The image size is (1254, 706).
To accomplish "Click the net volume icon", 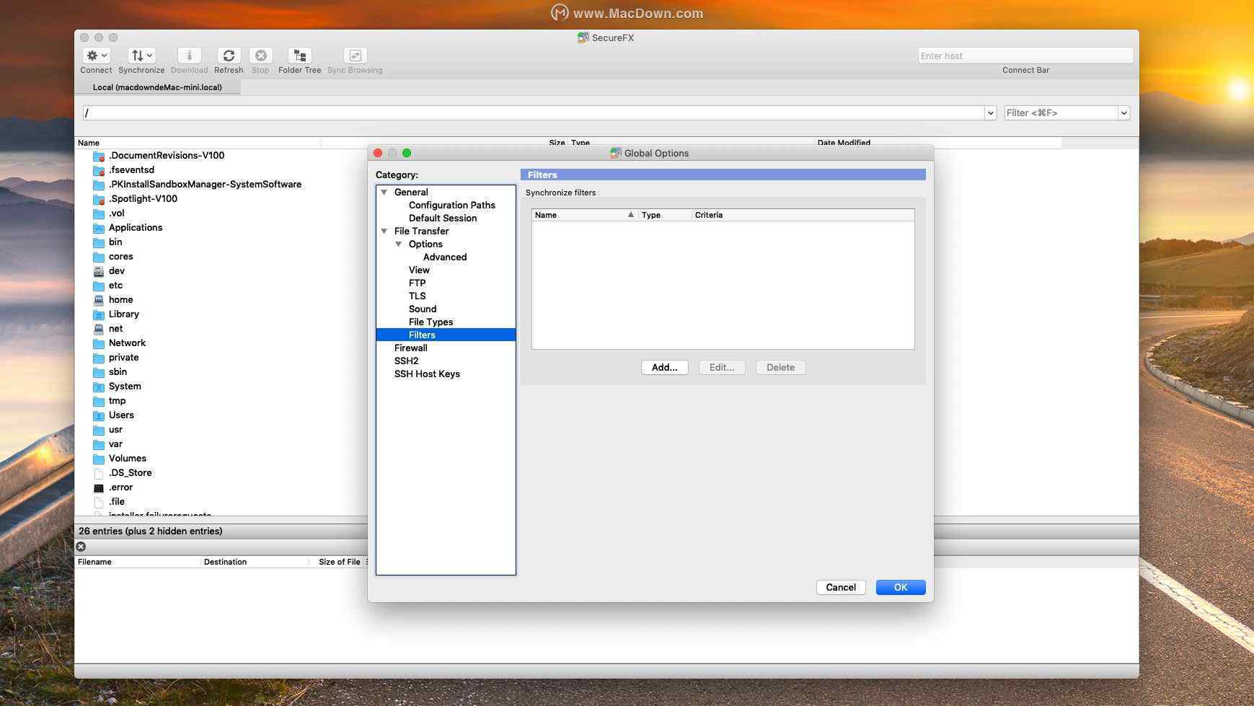I will pos(99,329).
